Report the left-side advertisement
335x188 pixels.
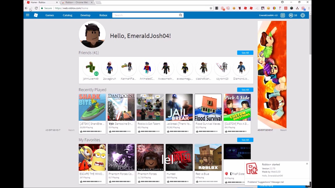coord(71,130)
